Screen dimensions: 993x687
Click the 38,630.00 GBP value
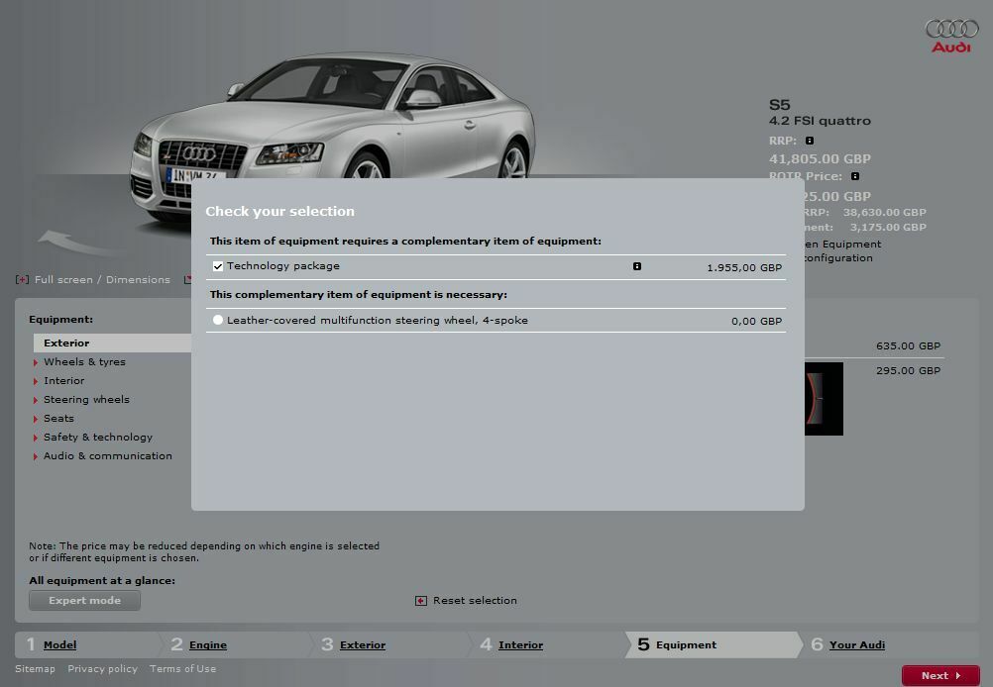coord(884,213)
